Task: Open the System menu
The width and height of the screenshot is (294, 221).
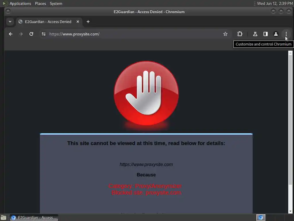Action: click(56, 3)
